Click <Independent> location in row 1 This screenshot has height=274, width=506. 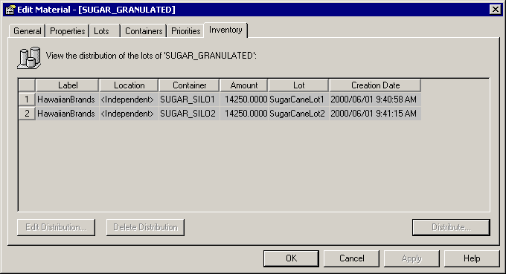tap(129, 100)
